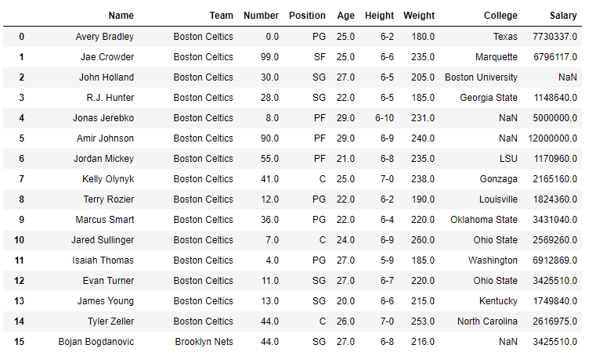Image resolution: width=614 pixels, height=352 pixels.
Task: Click the College column header
Action: pos(500,16)
